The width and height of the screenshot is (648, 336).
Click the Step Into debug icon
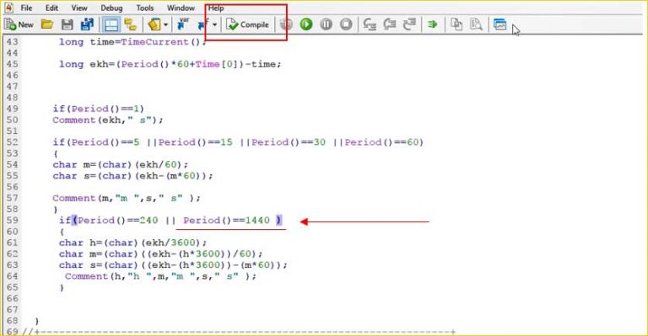click(370, 24)
